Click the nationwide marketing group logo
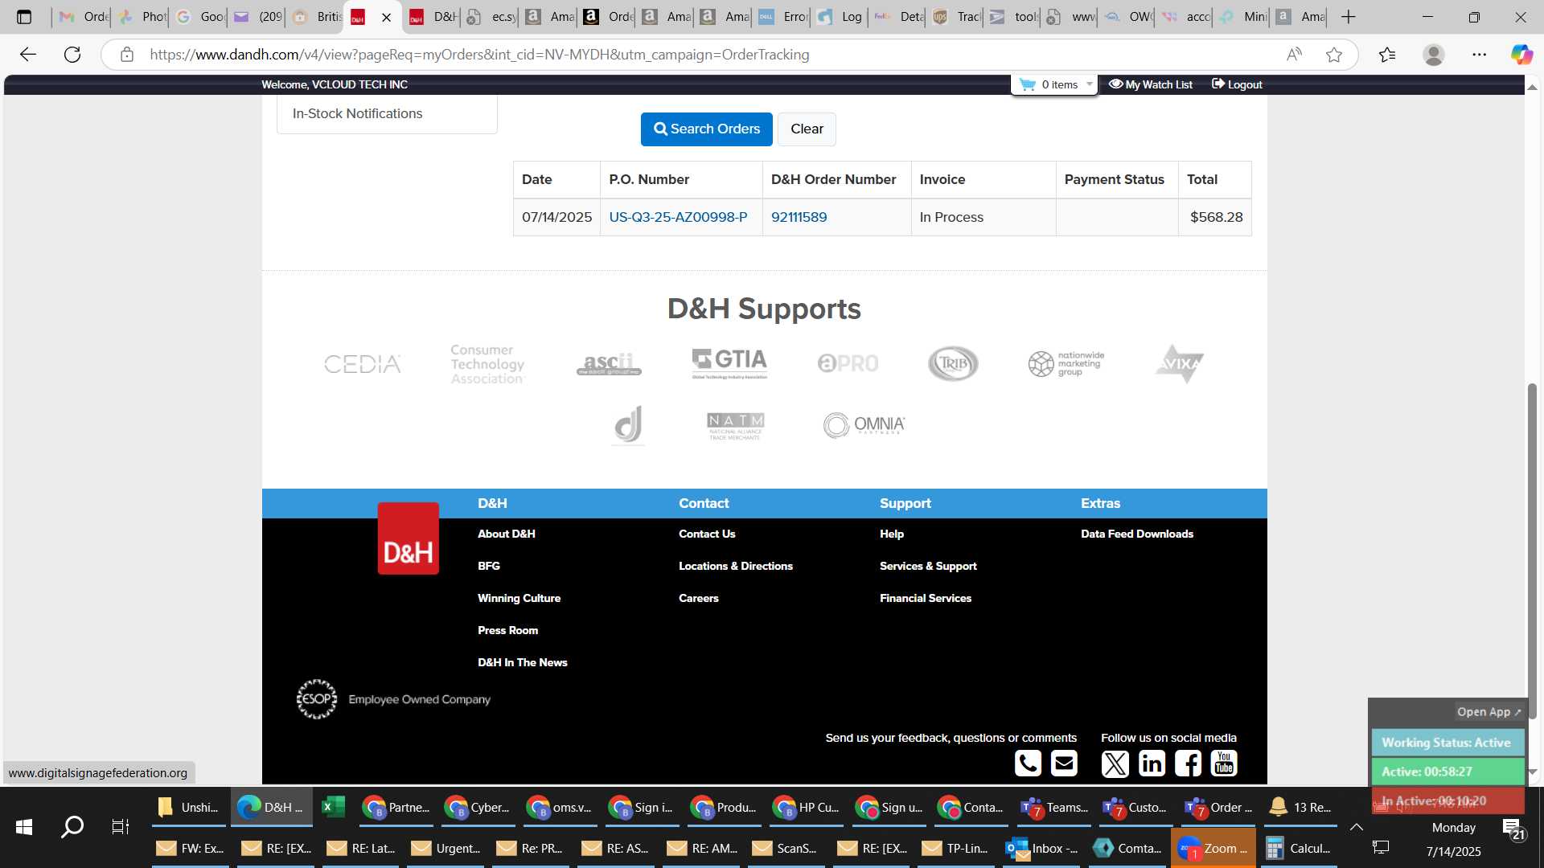The image size is (1544, 868). point(1066,364)
